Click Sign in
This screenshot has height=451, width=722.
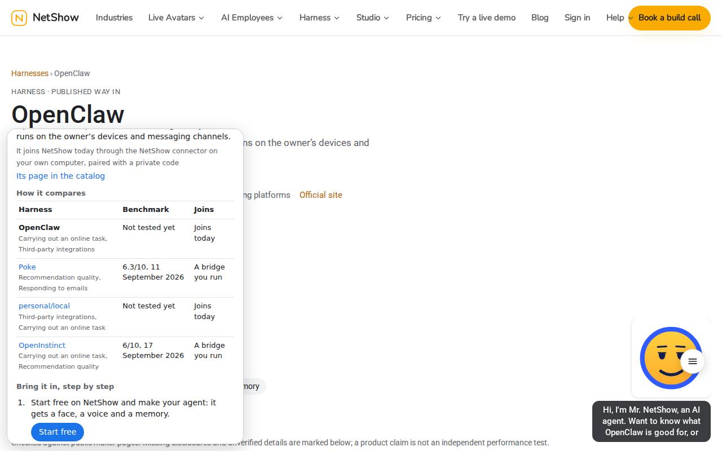[x=577, y=17]
